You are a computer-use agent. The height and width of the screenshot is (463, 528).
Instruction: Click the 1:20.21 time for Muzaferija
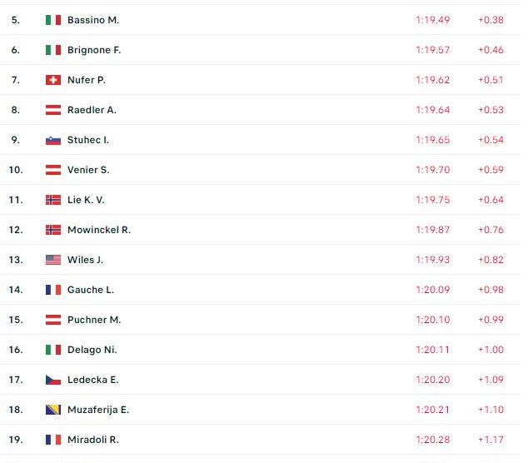[x=432, y=410]
